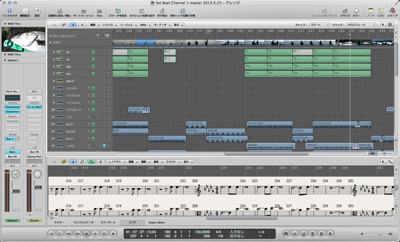The image size is (400, 242).
Task: Click the Auto Zoom (自動的に拡大/縮小) icon
Action: coord(60,11)
